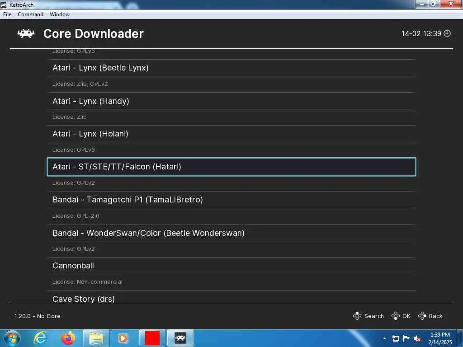The width and height of the screenshot is (463, 347).
Task: Select the Cannonball core entry
Action: [x=231, y=266]
